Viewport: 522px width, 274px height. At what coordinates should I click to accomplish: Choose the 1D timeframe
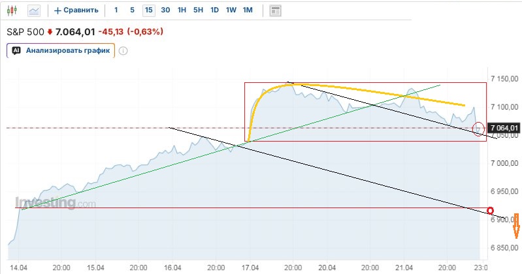point(214,10)
